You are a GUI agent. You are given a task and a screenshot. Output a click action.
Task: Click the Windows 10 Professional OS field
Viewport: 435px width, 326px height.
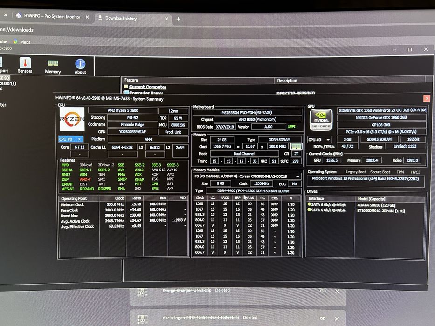pyautogui.click(x=366, y=178)
